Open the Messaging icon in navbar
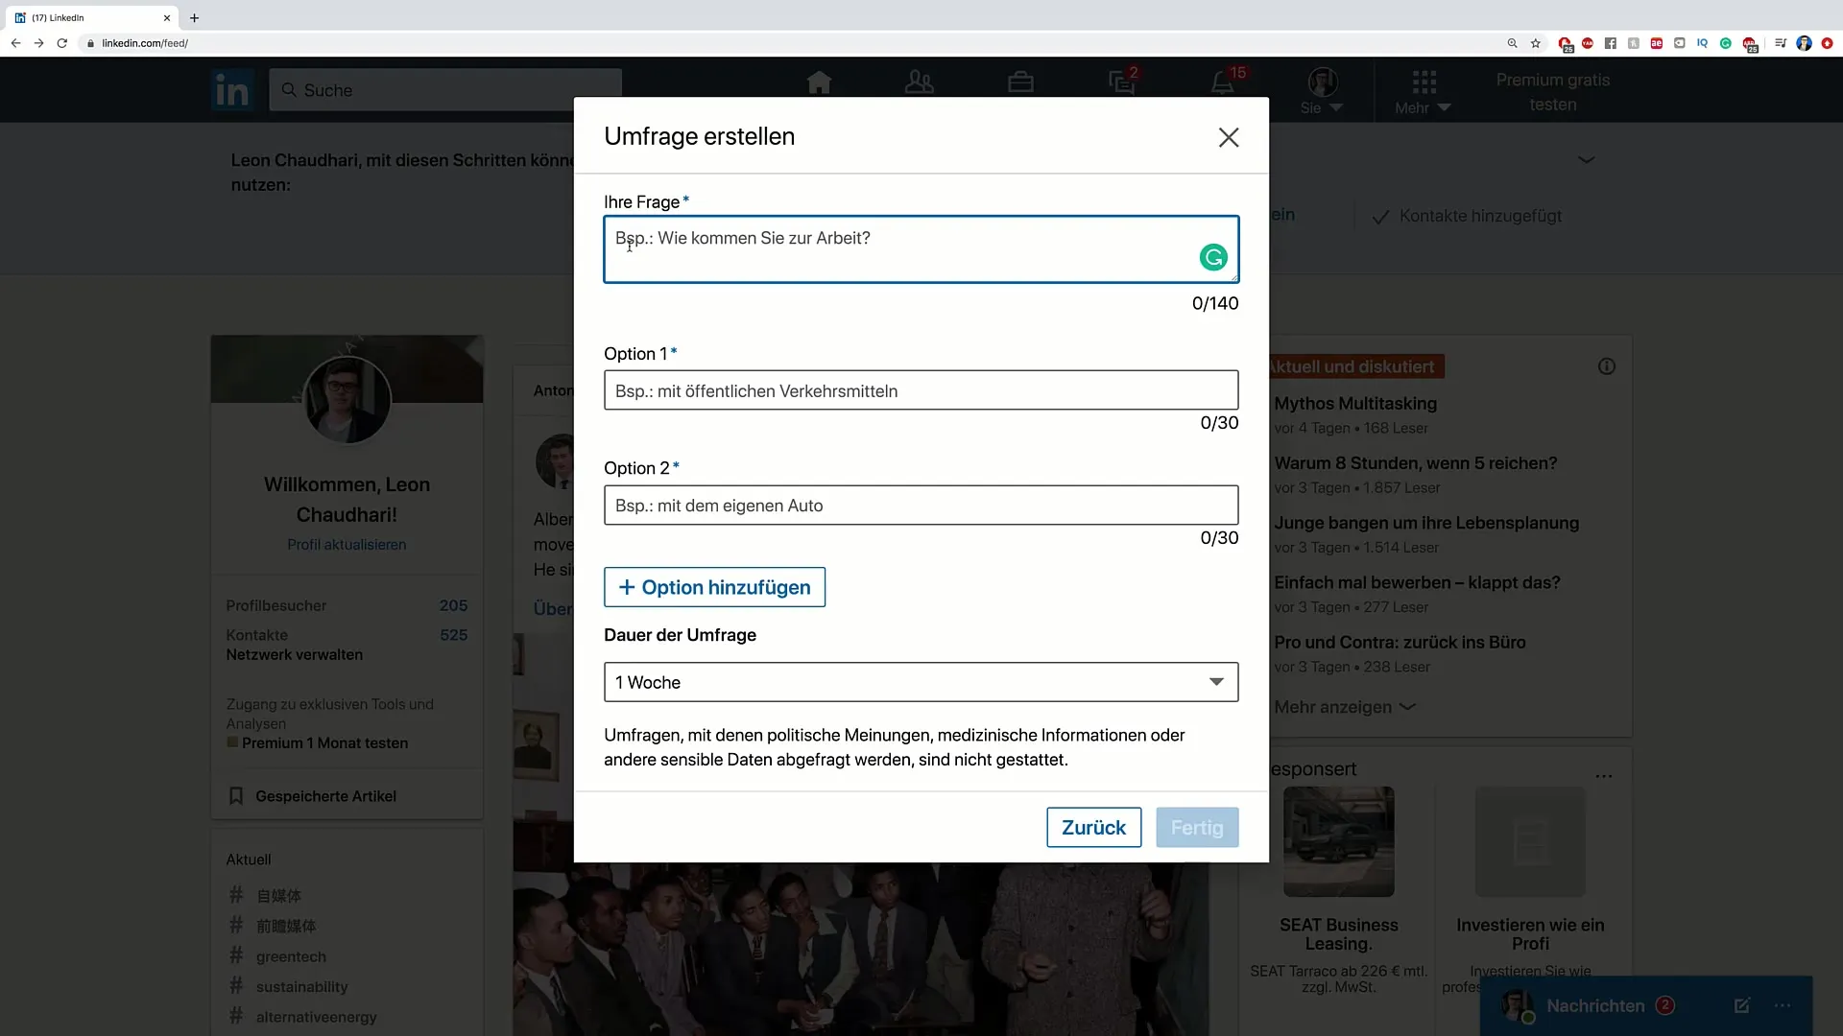This screenshot has height=1036, width=1843. pyautogui.click(x=1122, y=82)
